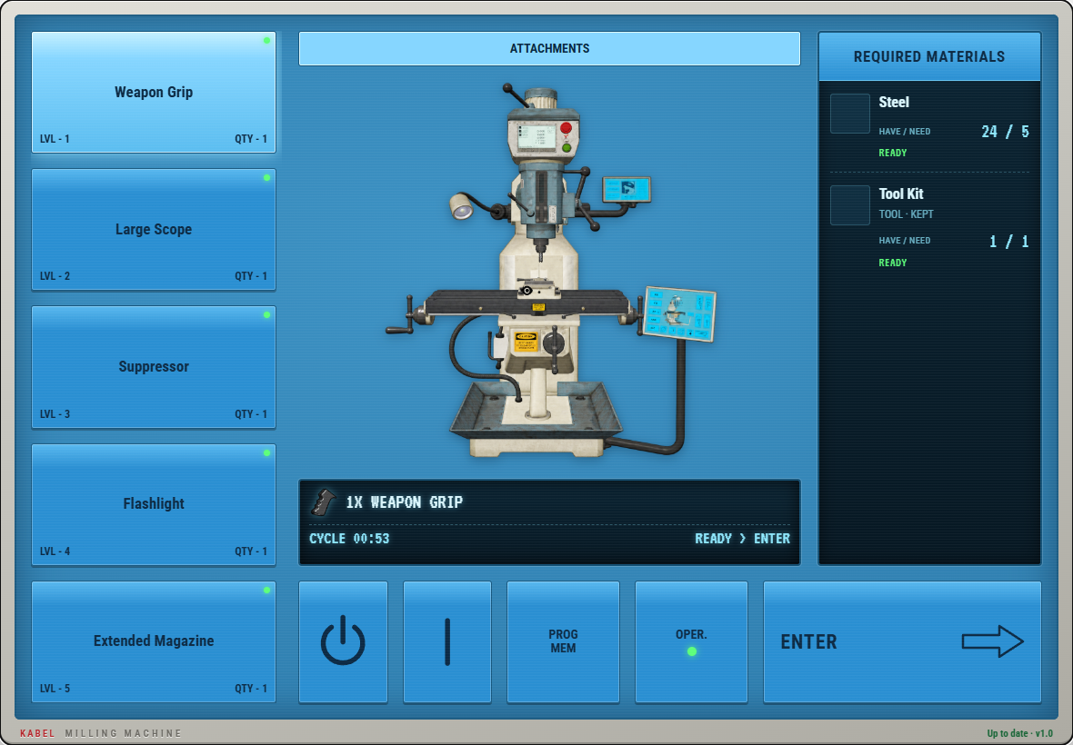Click the Steel READY status

pos(892,154)
